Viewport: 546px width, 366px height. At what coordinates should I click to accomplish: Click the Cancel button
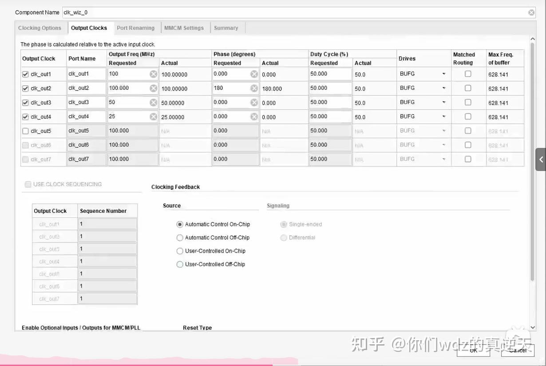tap(518, 350)
